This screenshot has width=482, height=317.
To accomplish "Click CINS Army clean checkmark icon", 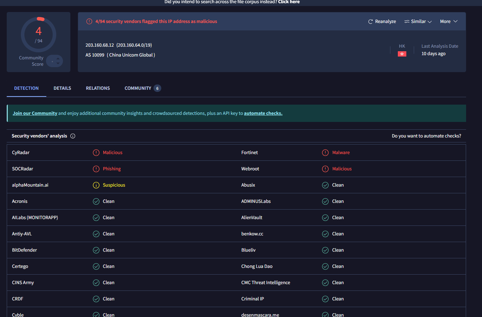I will tap(96, 283).
